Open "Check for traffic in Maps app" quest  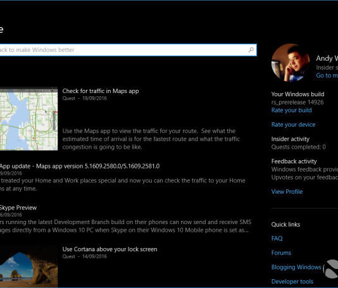point(101,91)
